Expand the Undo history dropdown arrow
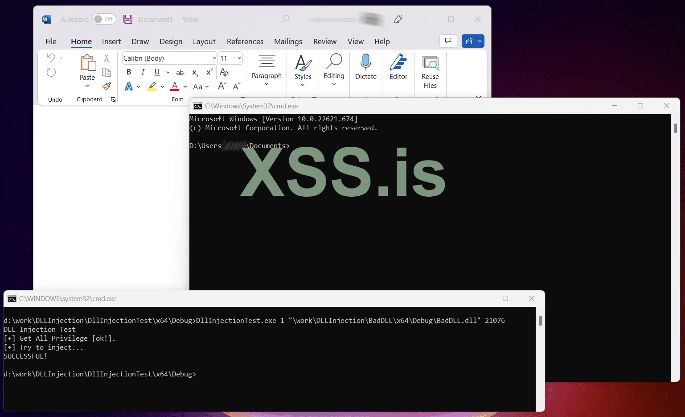 pyautogui.click(x=62, y=58)
